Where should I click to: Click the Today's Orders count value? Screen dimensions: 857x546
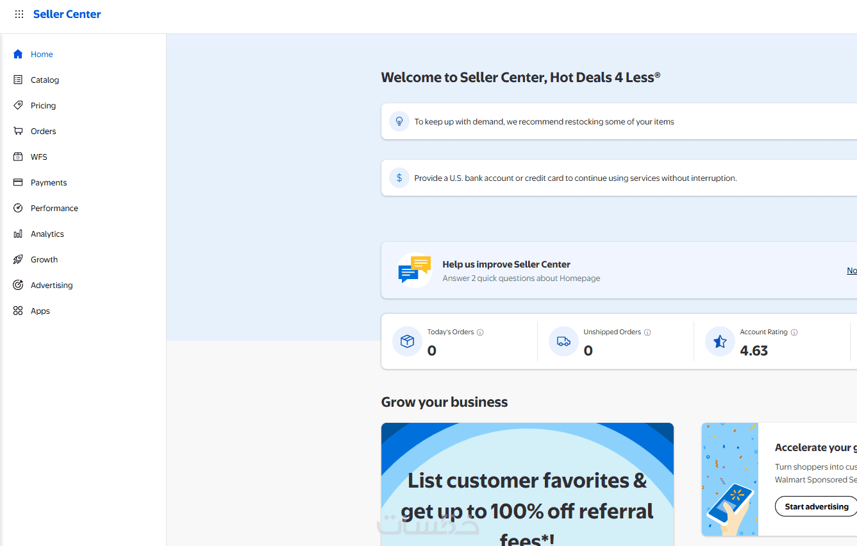point(432,350)
